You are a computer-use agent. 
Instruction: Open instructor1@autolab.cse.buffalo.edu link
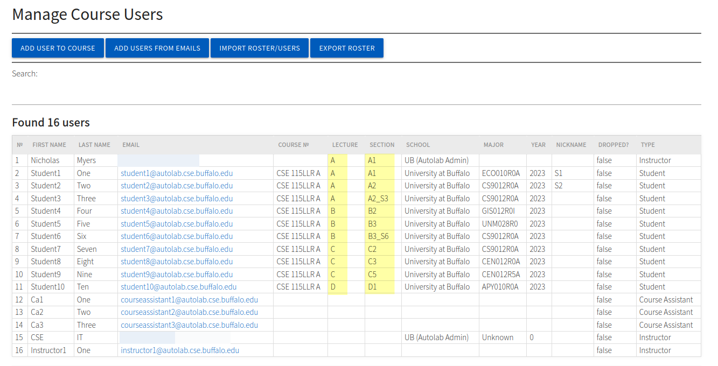coord(180,350)
